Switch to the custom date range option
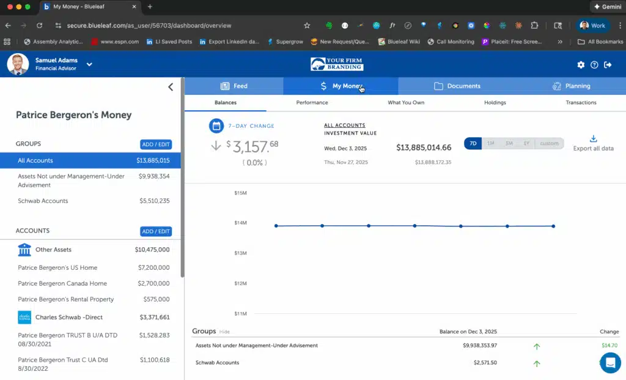Image resolution: width=626 pixels, height=380 pixels. click(x=549, y=143)
